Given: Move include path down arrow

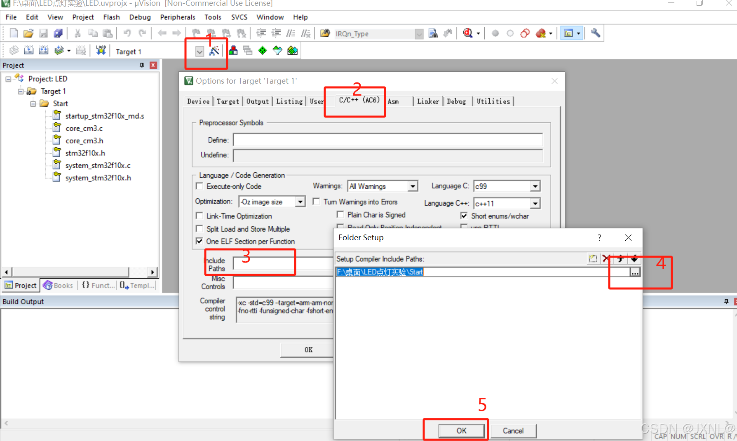Looking at the screenshot, I should pyautogui.click(x=634, y=259).
